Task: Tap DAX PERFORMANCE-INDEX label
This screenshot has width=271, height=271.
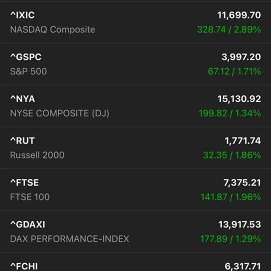Action: 70,239
